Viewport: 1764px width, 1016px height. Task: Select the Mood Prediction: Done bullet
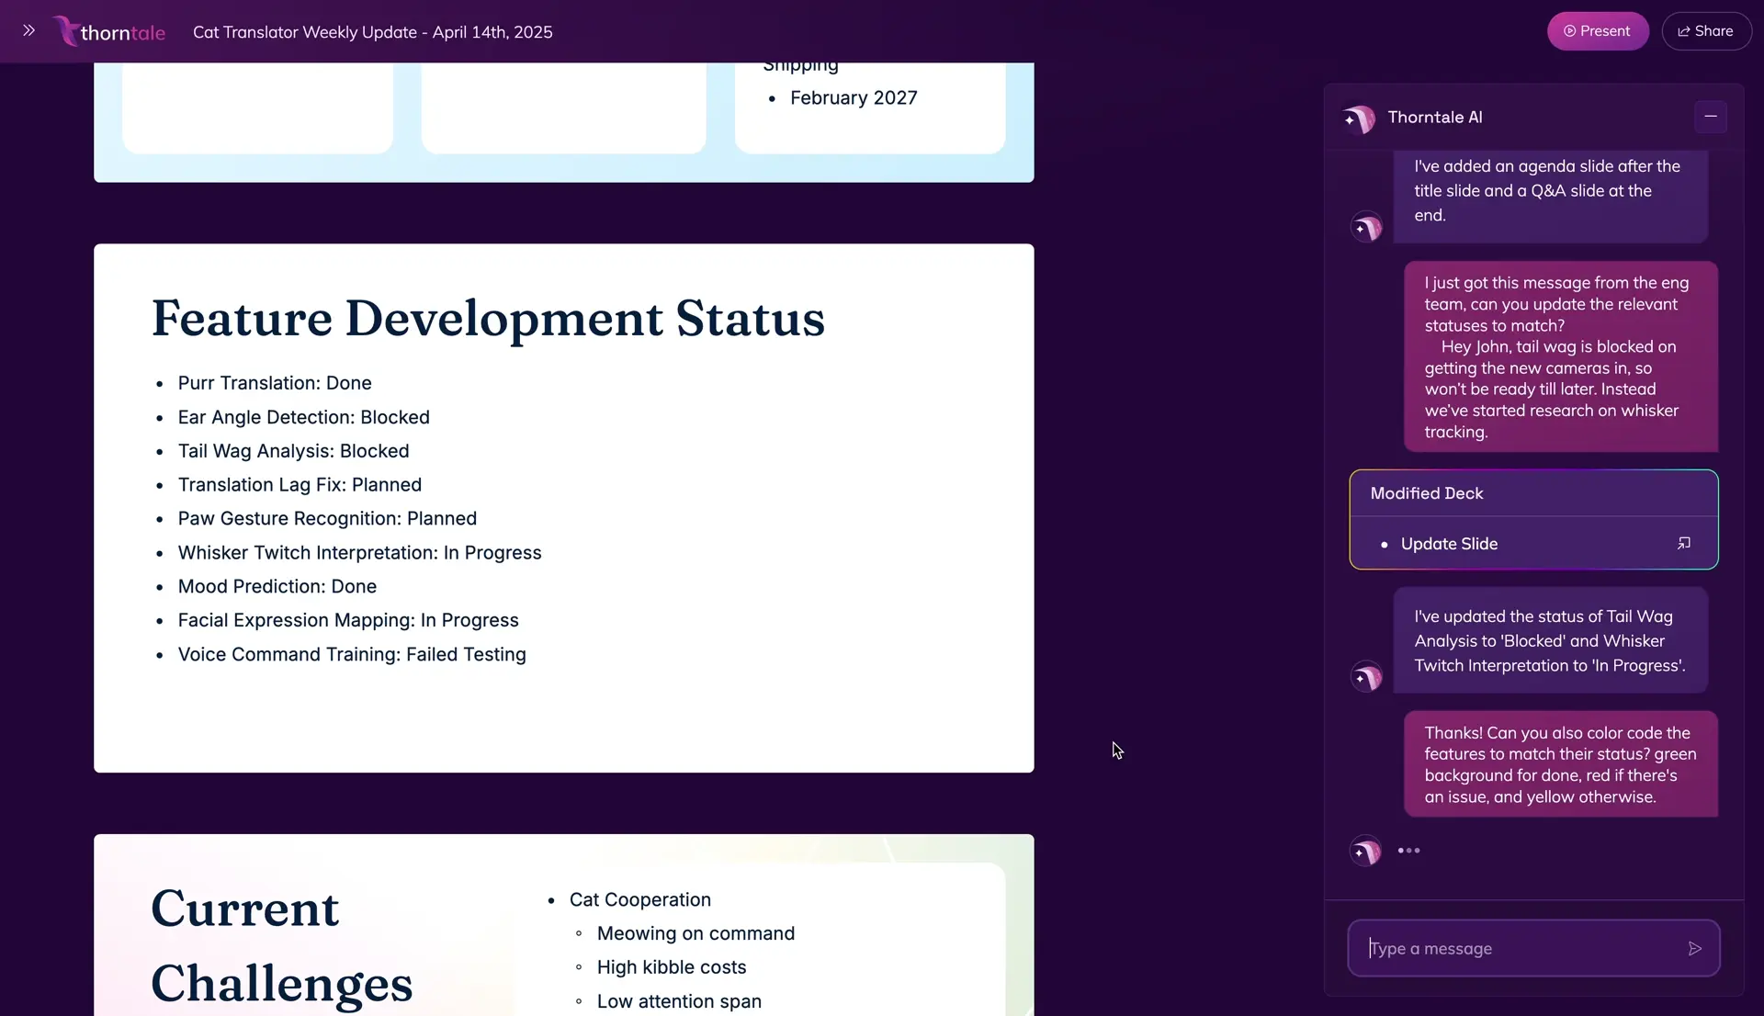(x=277, y=587)
